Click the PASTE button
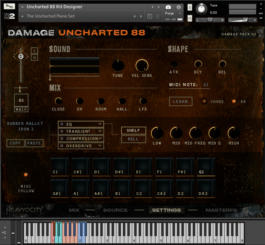265x245 pixels. click(x=34, y=143)
